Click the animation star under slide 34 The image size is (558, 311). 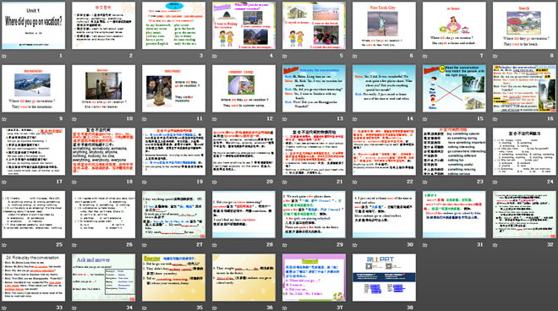pyautogui.click(x=74, y=308)
